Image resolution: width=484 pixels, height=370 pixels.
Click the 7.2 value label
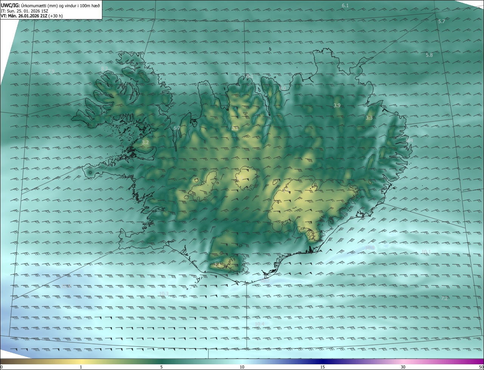pos(444,298)
